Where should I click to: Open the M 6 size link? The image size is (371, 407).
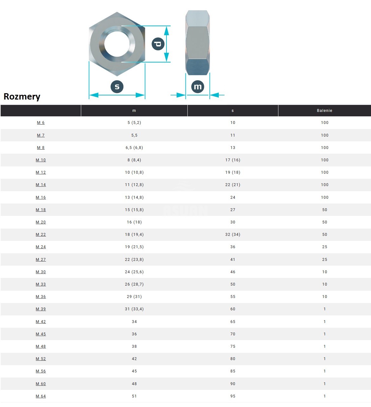41,123
